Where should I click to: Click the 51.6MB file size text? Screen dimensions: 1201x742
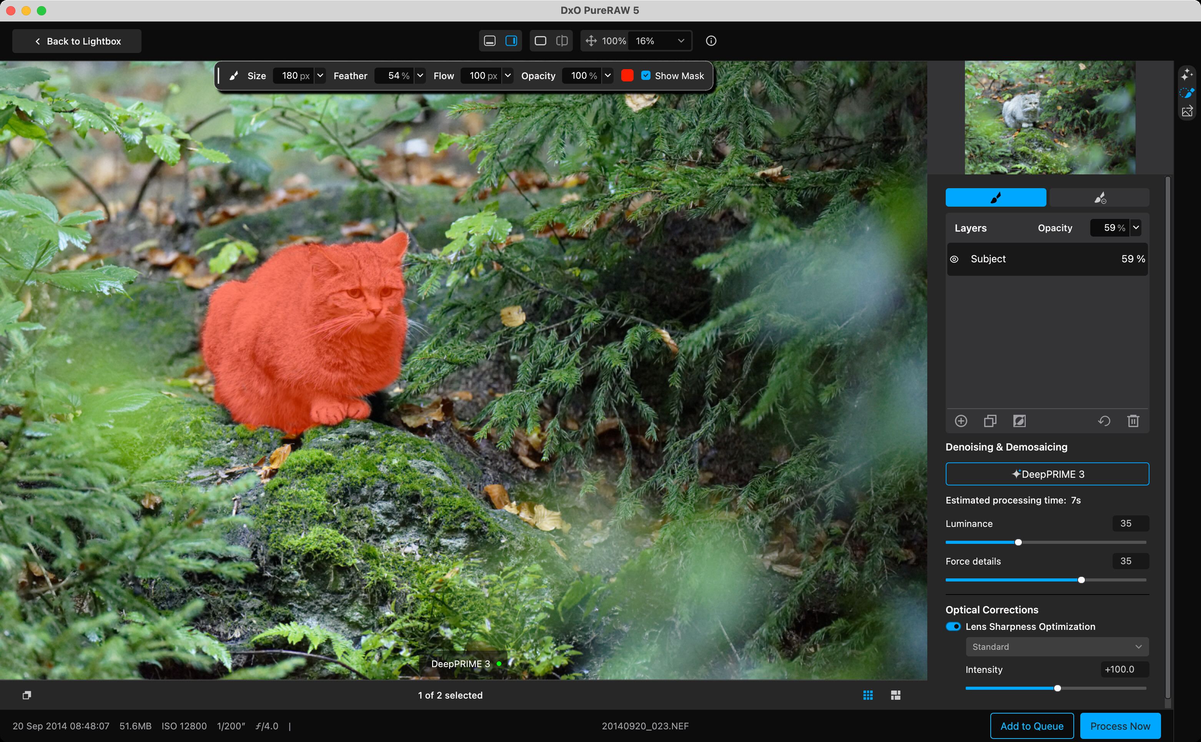(136, 726)
